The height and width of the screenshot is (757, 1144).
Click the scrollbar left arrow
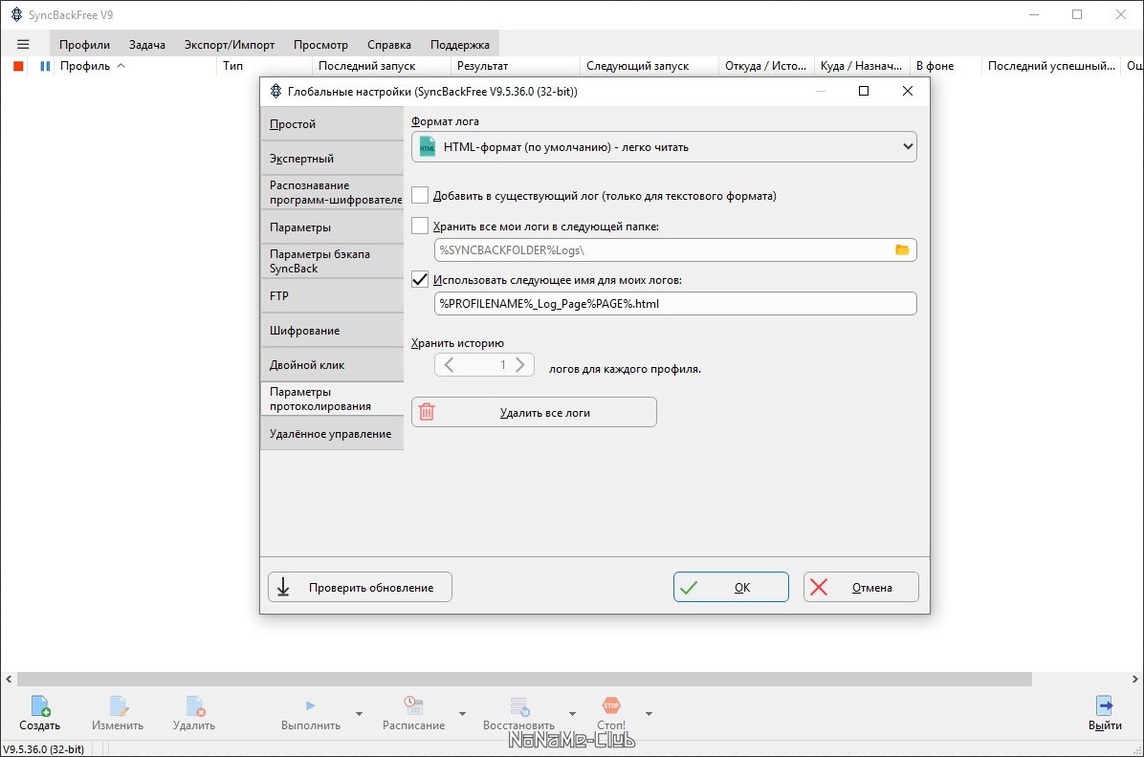tap(9, 679)
